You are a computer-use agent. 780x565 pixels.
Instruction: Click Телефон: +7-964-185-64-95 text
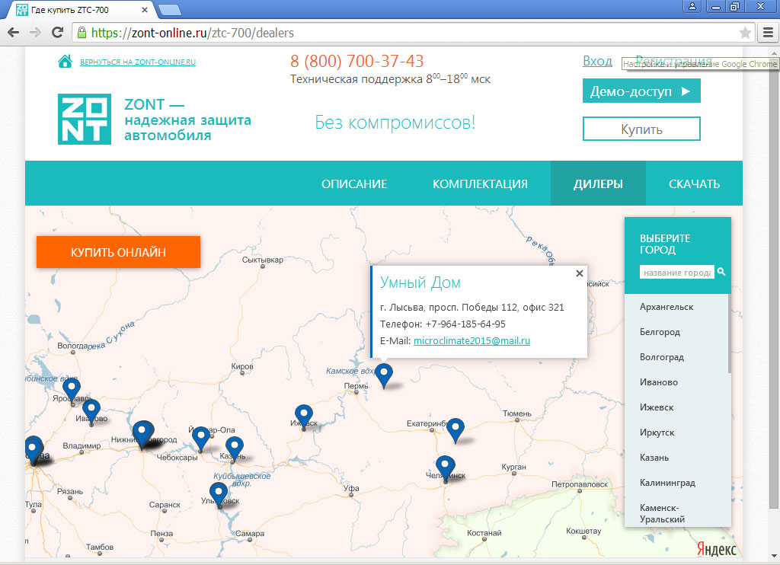pyautogui.click(x=443, y=324)
